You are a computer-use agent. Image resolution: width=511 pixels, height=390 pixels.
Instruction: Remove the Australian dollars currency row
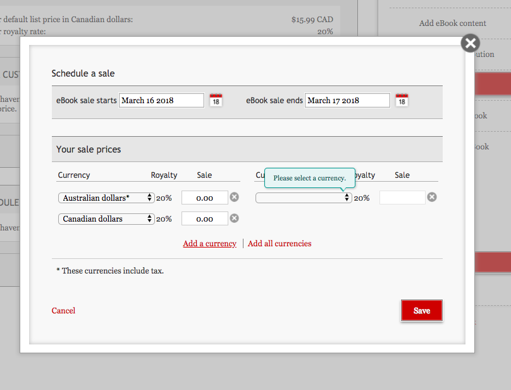[x=234, y=198]
